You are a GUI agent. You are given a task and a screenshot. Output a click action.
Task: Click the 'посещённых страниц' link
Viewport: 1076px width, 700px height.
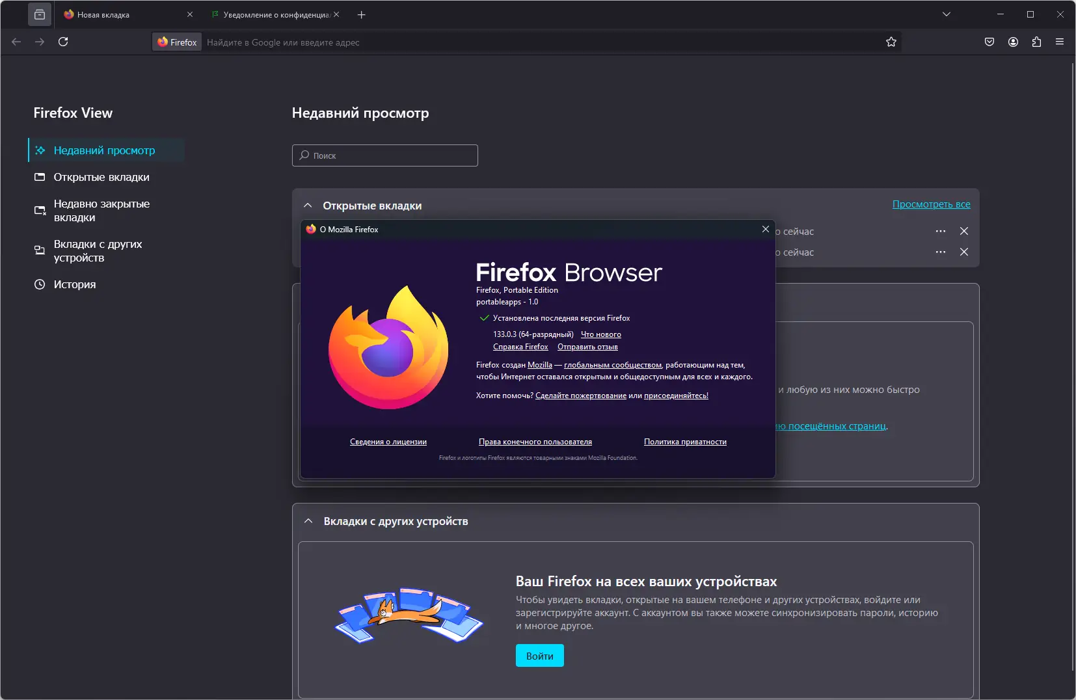pyautogui.click(x=831, y=426)
